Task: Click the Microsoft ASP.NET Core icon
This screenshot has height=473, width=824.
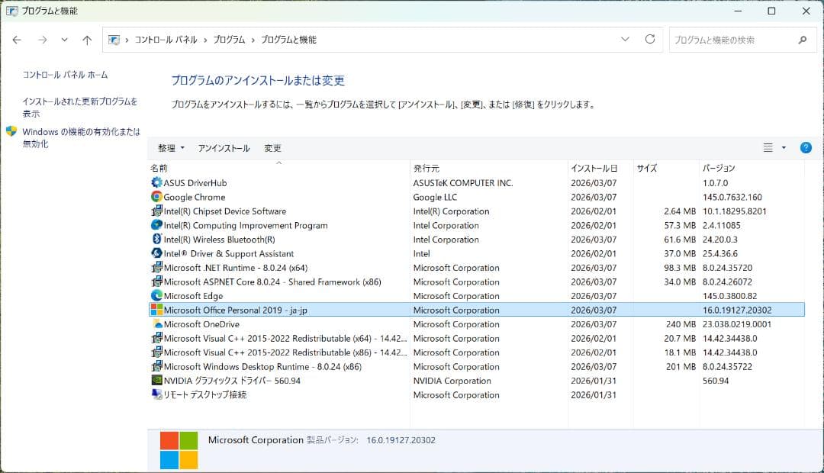Action: pos(156,282)
